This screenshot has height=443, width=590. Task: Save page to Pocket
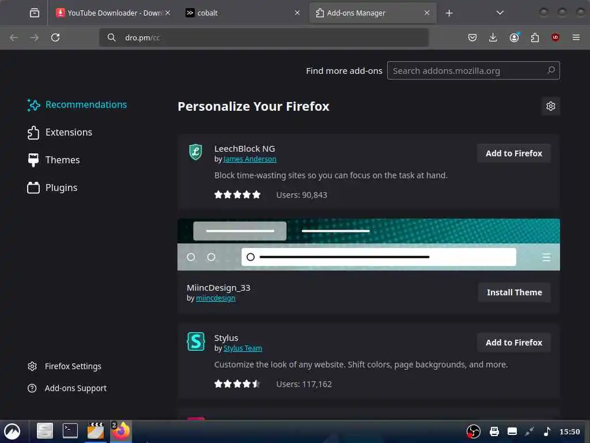point(472,37)
